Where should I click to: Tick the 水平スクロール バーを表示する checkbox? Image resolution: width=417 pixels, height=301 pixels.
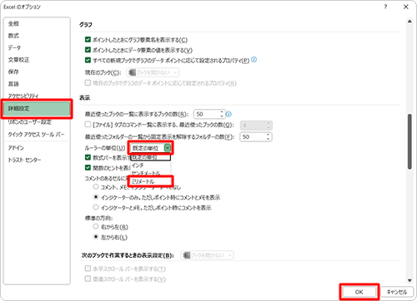point(88,269)
